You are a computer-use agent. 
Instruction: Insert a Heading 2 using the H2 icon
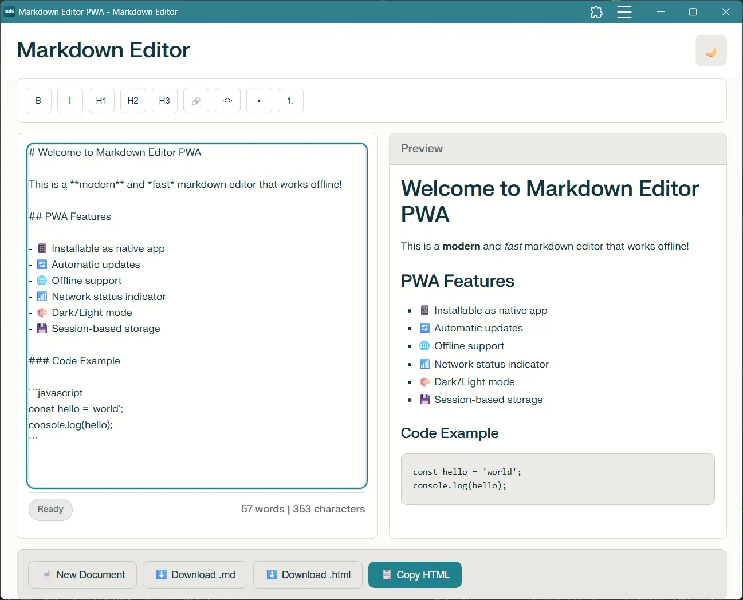pos(133,100)
